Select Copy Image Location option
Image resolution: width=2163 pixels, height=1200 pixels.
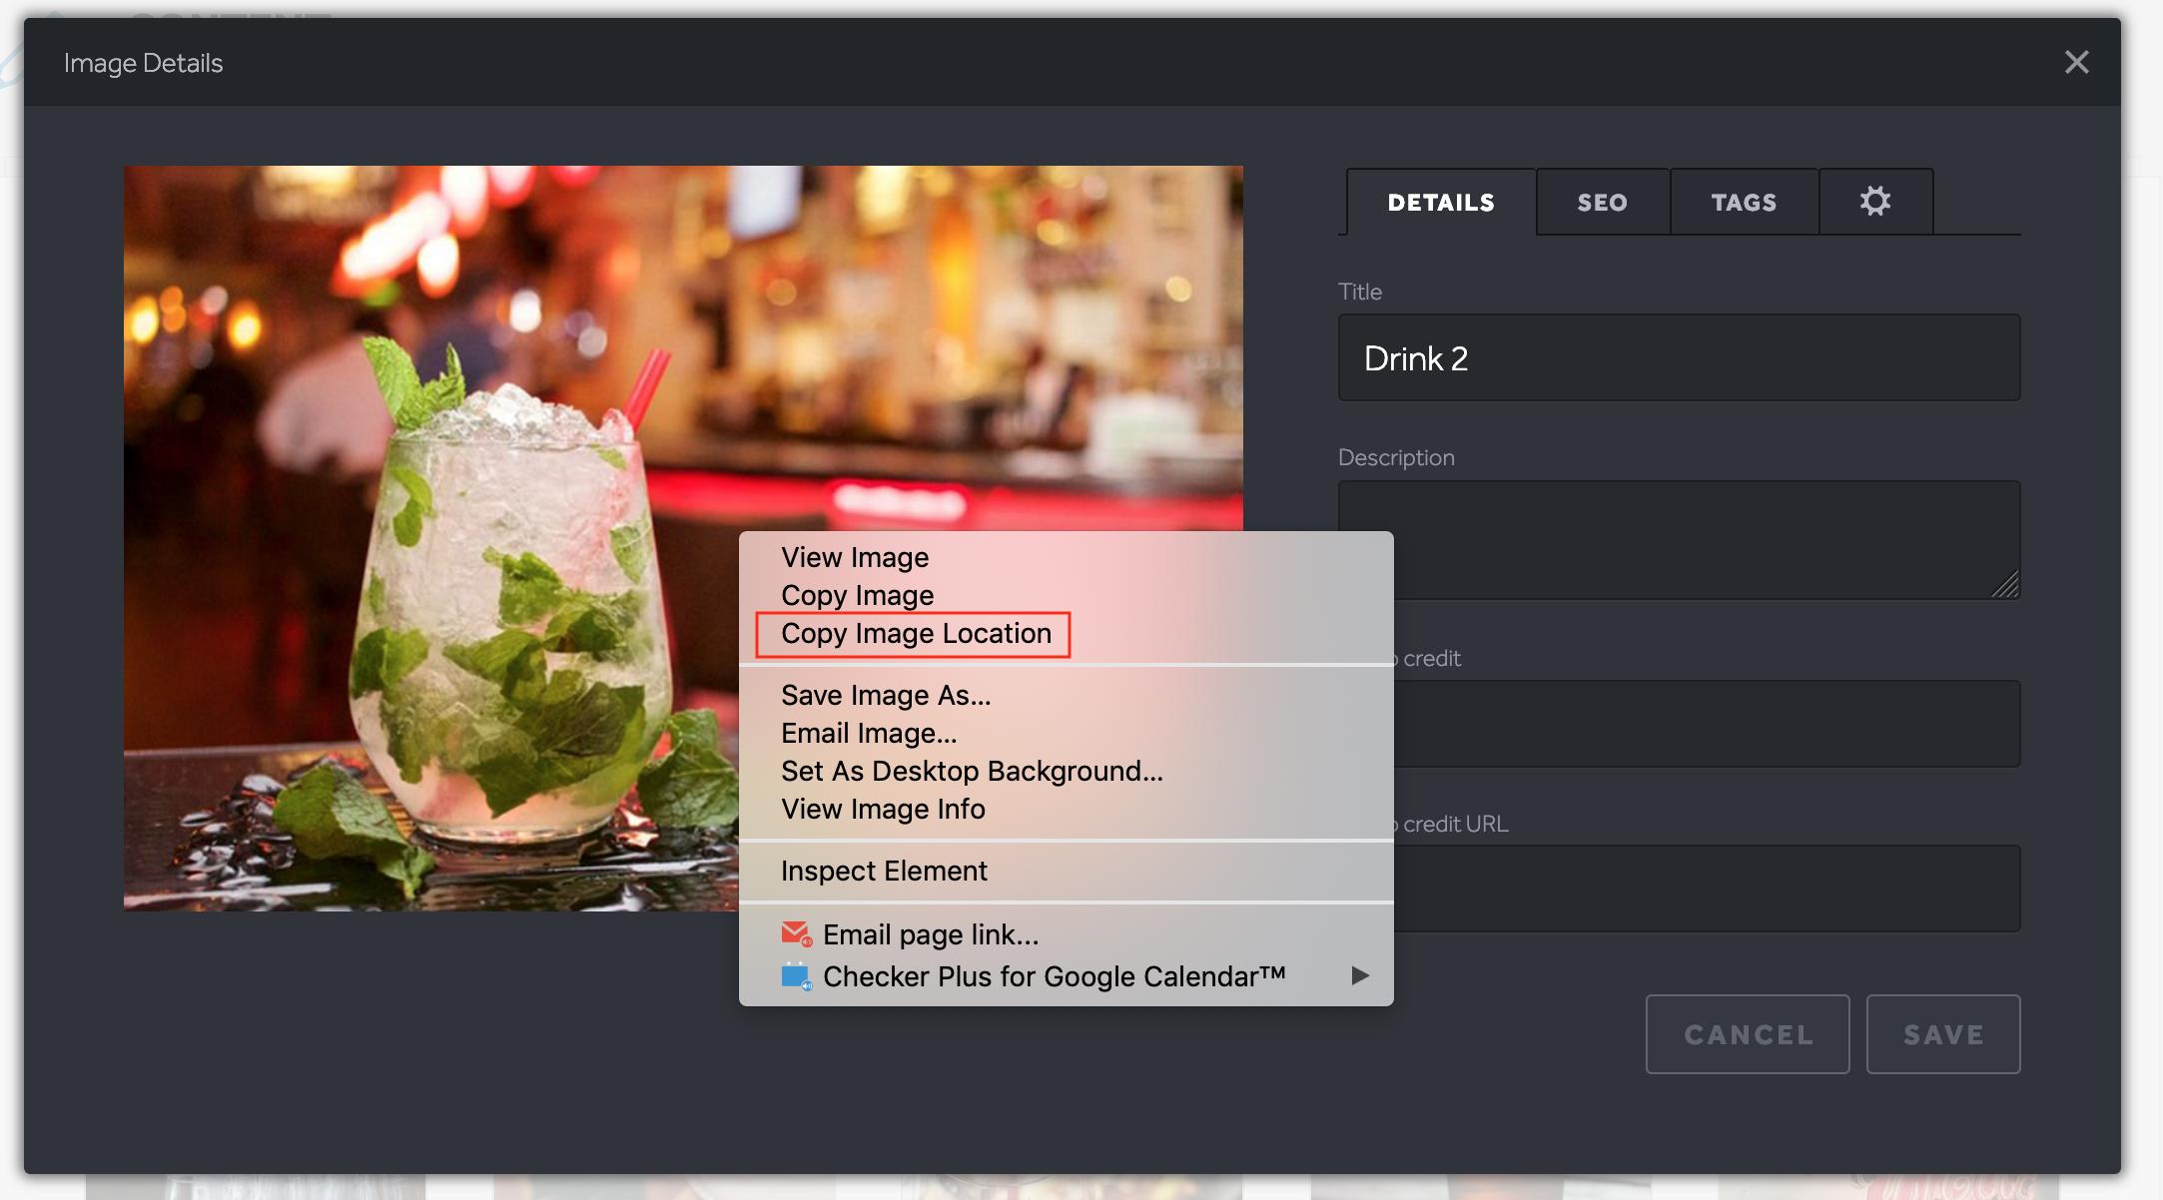pyautogui.click(x=918, y=633)
